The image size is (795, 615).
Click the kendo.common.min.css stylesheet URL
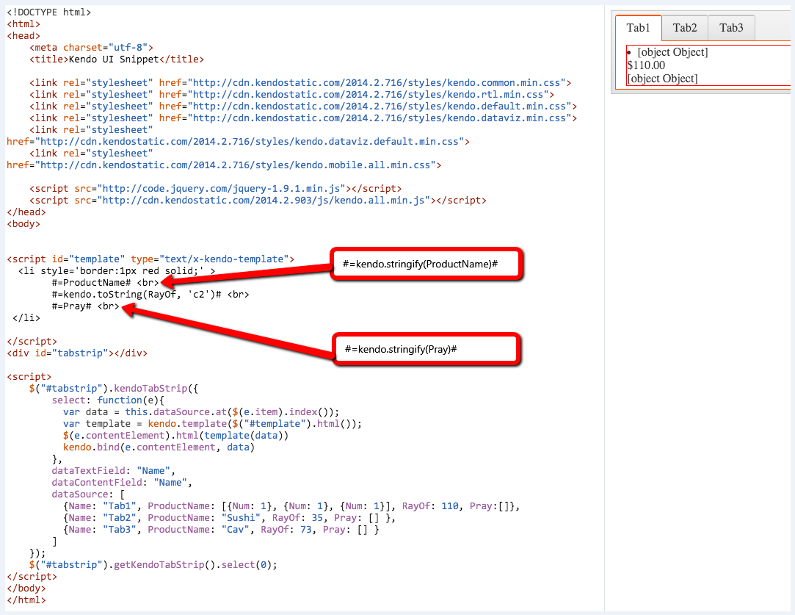click(x=377, y=83)
